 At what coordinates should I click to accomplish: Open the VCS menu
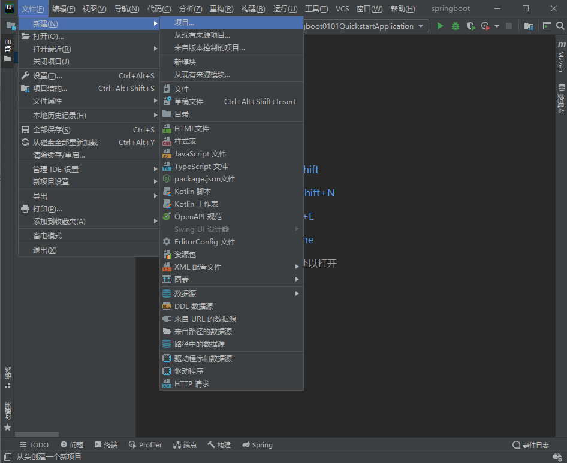pyautogui.click(x=342, y=8)
